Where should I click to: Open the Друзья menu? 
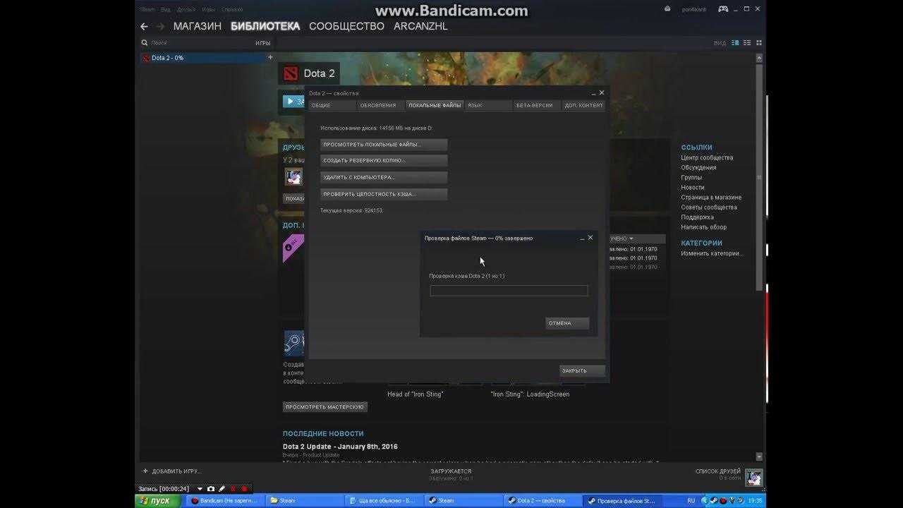point(186,9)
